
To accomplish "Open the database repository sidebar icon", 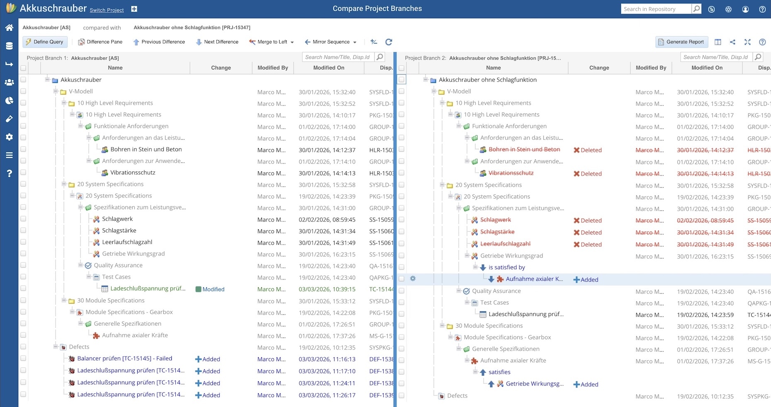I will point(9,46).
